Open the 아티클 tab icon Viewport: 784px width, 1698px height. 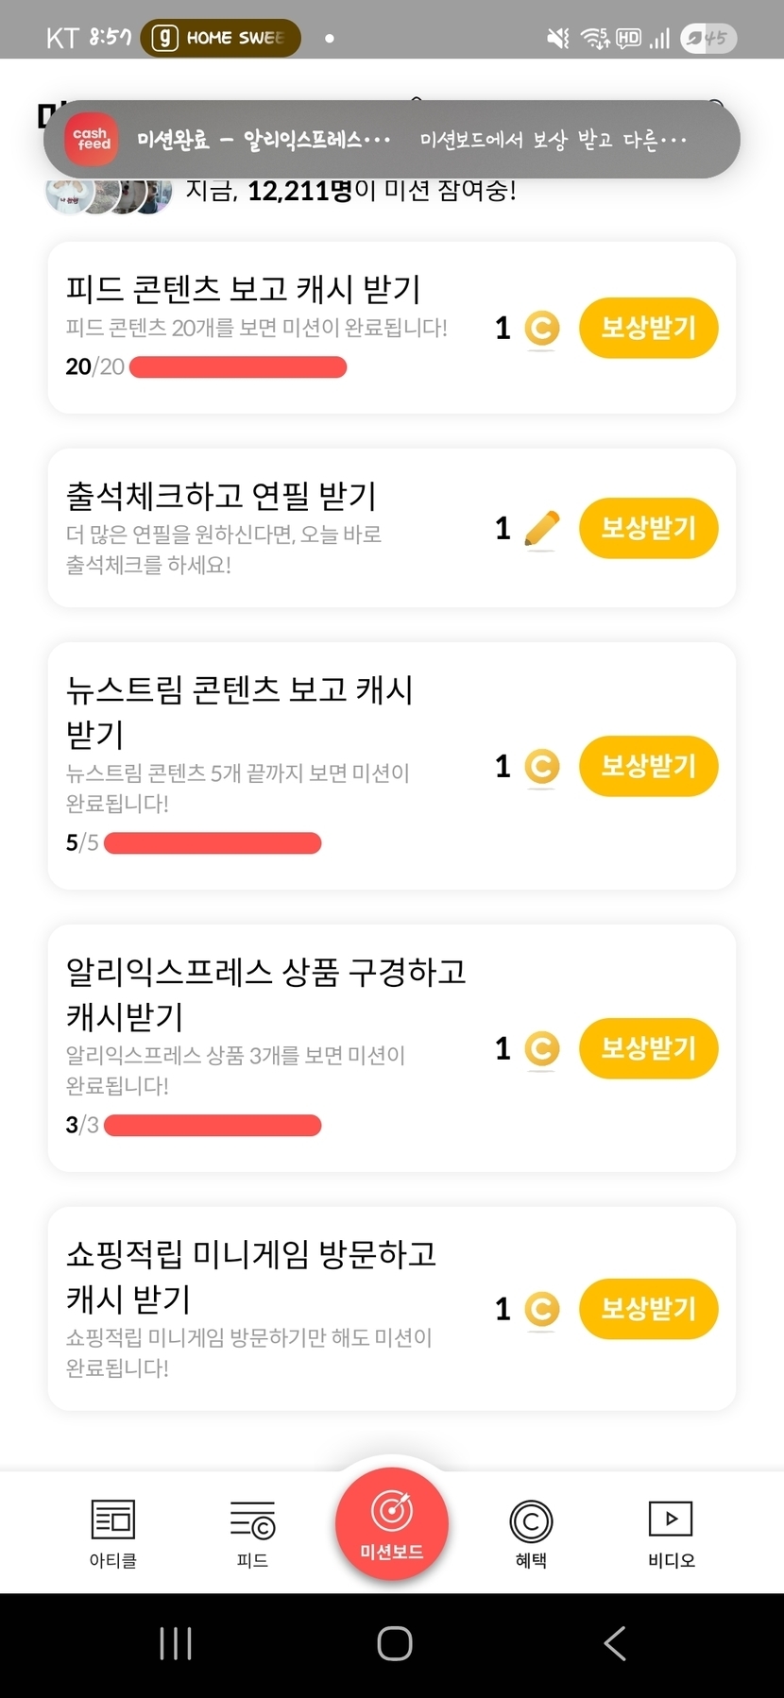tap(112, 1532)
